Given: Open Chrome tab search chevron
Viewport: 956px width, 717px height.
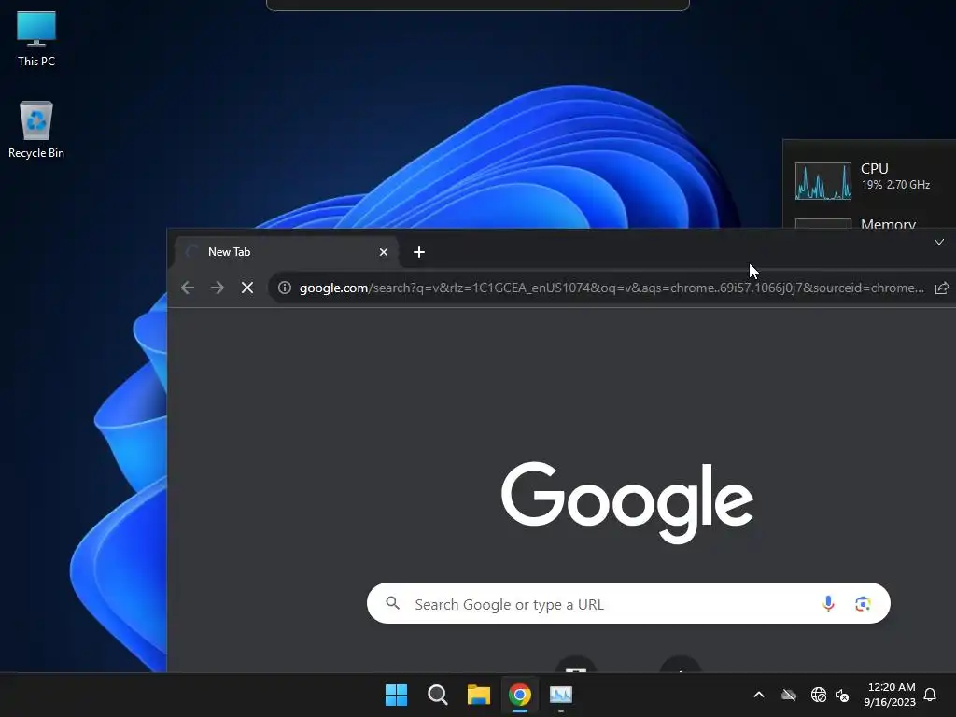Looking at the screenshot, I should pyautogui.click(x=939, y=242).
